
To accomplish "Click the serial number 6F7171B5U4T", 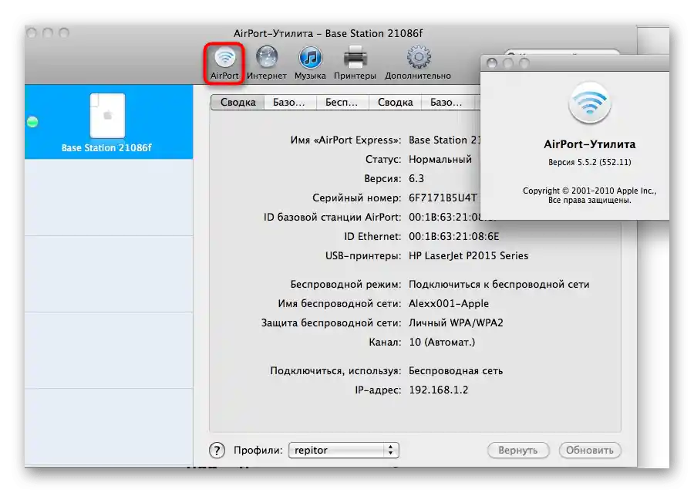I will point(443,198).
